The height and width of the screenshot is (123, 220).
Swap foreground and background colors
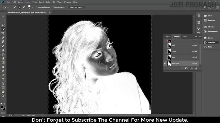tap(4, 104)
